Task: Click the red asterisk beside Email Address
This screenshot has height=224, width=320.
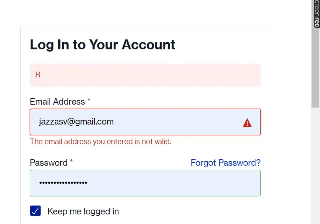Action: click(x=89, y=101)
